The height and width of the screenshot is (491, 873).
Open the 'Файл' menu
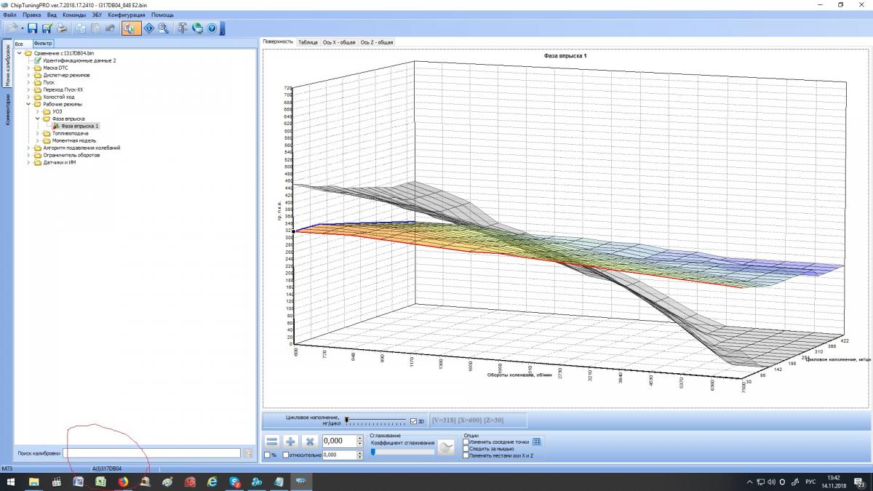coord(10,15)
